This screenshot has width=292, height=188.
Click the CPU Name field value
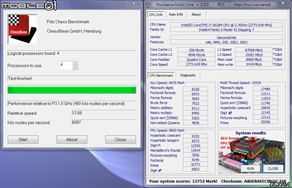[x=226, y=25]
